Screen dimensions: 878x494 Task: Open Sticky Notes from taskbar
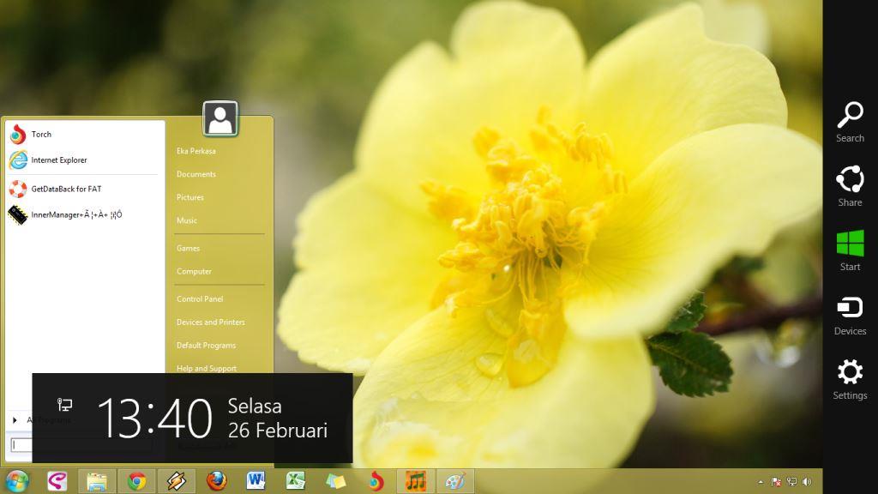(335, 481)
